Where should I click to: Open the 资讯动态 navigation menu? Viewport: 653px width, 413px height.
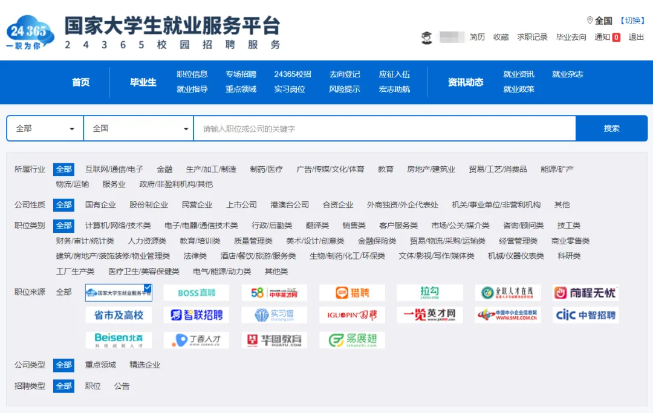tap(464, 83)
